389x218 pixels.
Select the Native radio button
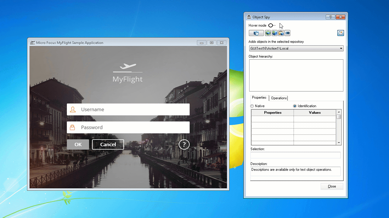pyautogui.click(x=252, y=106)
